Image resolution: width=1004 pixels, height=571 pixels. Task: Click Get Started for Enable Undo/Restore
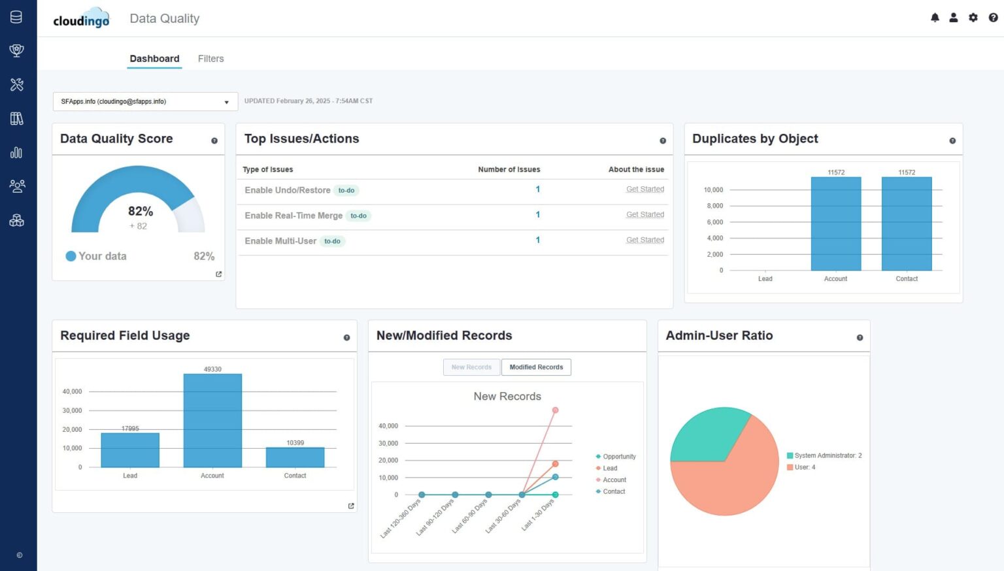[645, 189]
